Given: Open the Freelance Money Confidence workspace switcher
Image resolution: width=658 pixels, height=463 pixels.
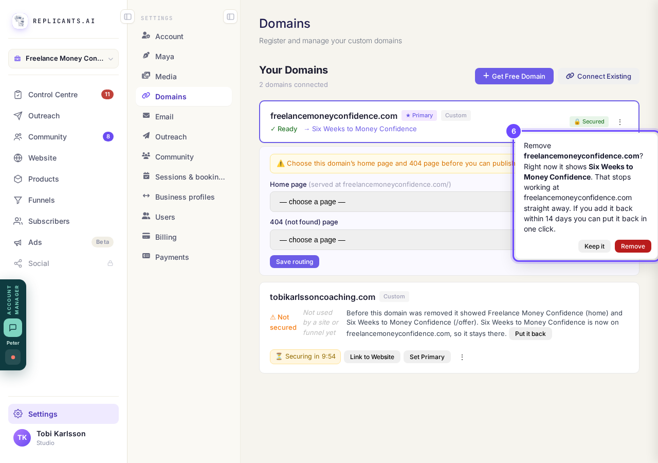Looking at the screenshot, I should point(63,59).
